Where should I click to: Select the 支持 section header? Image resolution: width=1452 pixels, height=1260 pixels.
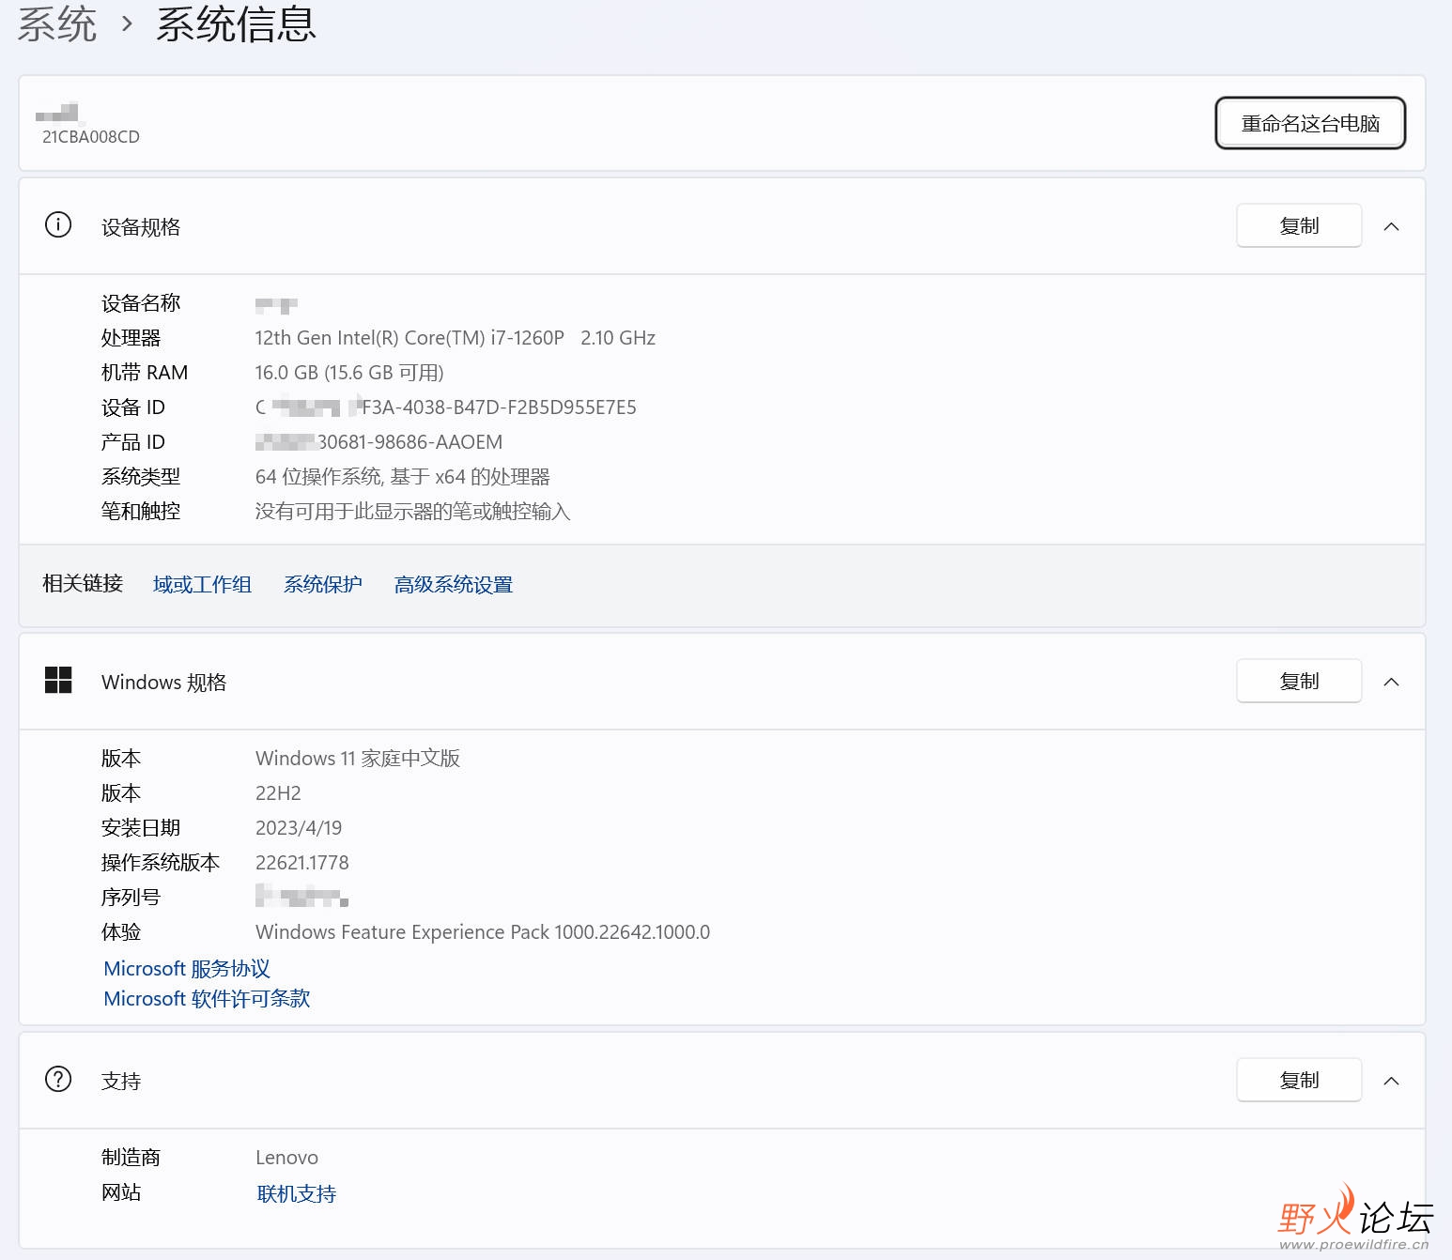tap(721, 1081)
